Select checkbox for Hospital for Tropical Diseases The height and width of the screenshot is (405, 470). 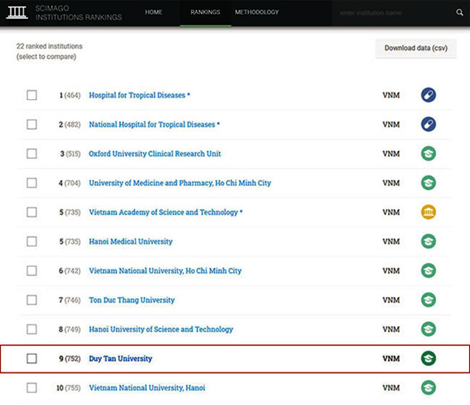coord(32,95)
